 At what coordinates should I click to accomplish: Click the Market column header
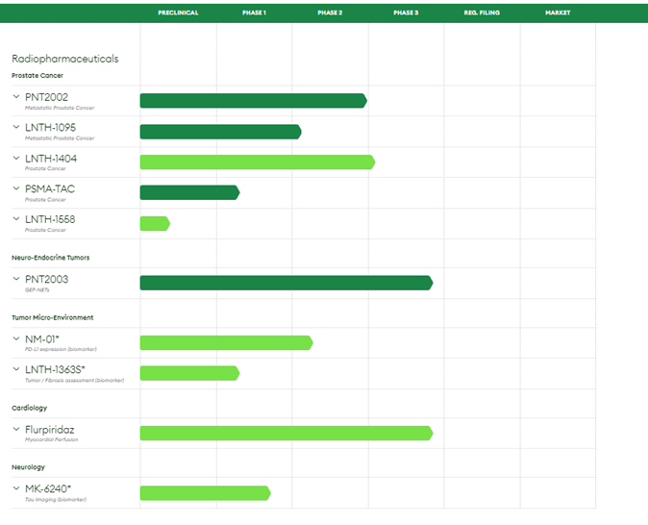point(558,12)
